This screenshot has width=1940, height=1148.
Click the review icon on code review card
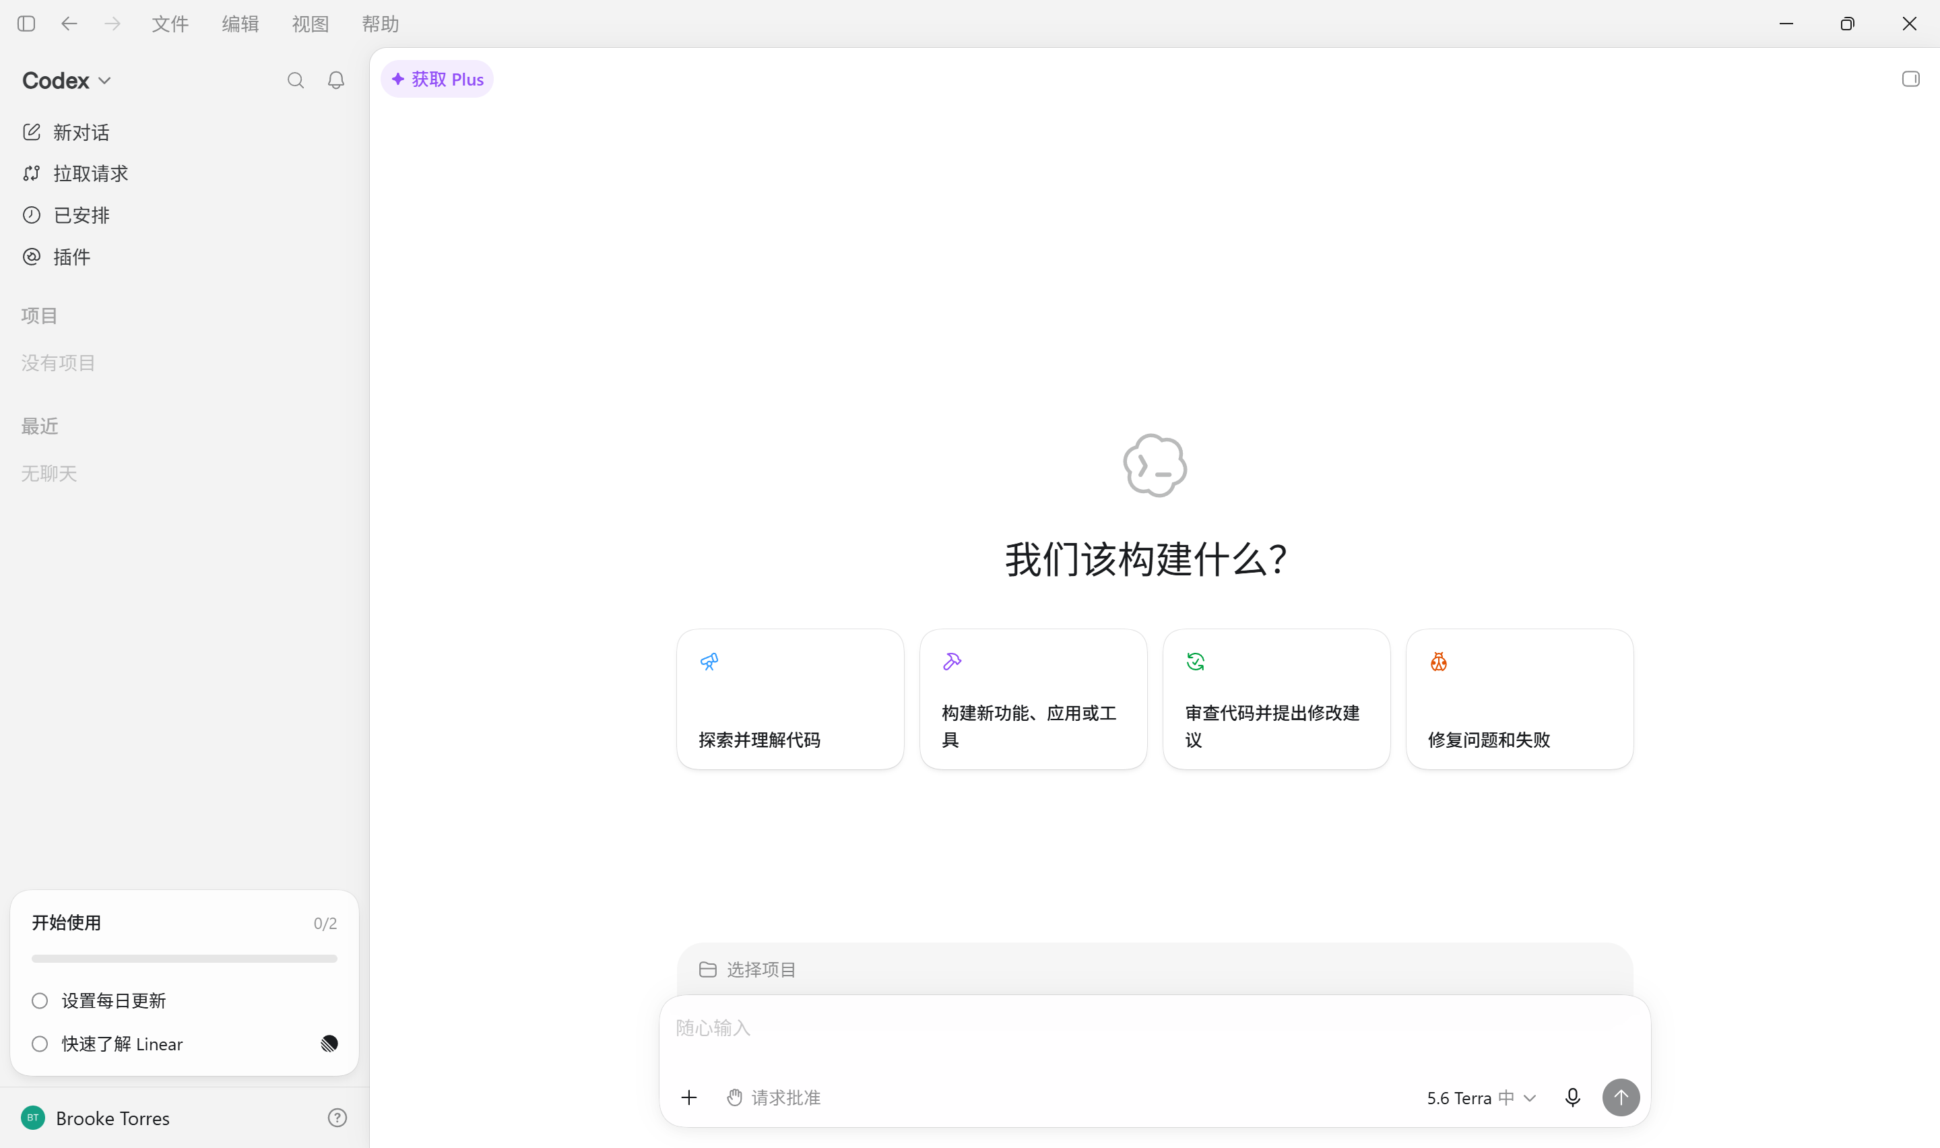(x=1196, y=662)
